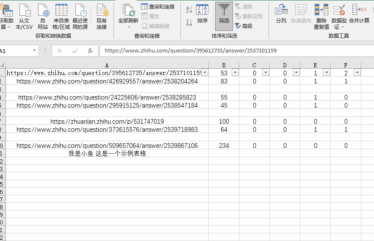
Task: Import From Table/Range (来自表格/区域)
Action: (x=61, y=17)
